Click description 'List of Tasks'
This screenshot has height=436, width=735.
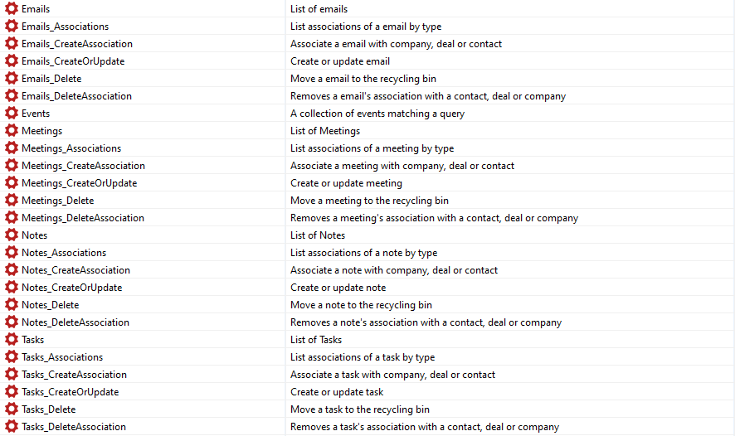coord(316,340)
